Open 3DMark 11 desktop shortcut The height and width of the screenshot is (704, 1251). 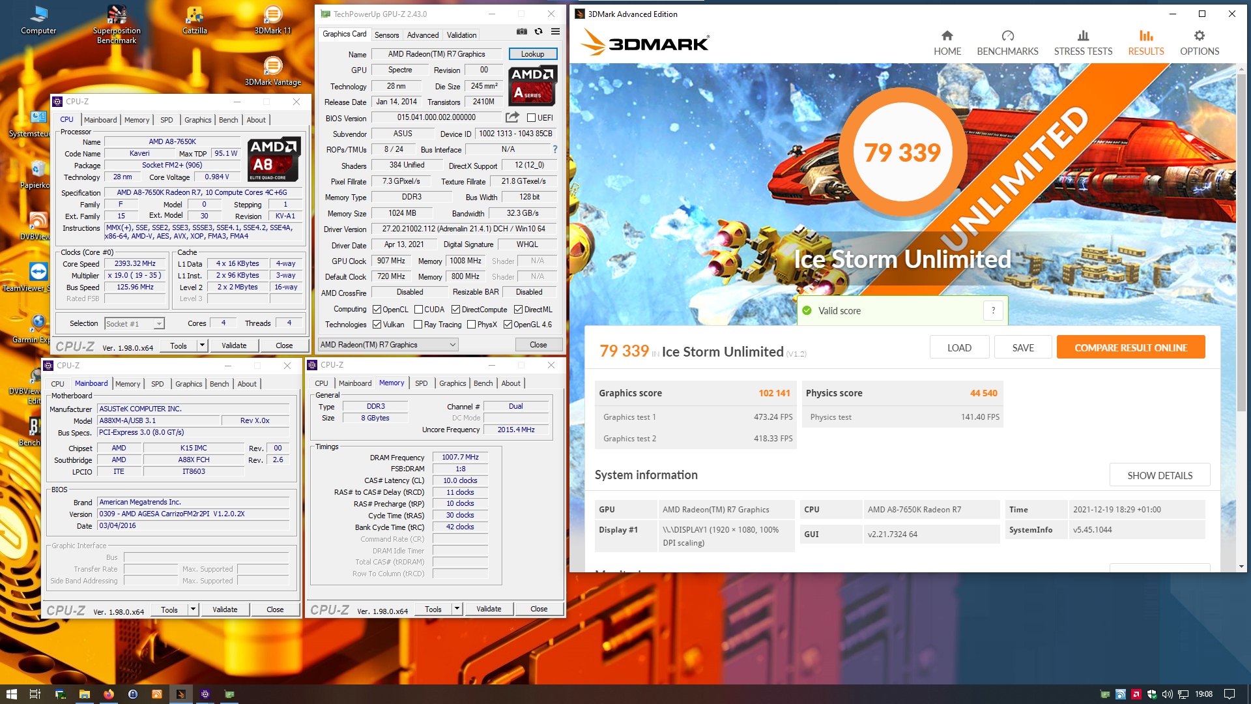pyautogui.click(x=273, y=20)
